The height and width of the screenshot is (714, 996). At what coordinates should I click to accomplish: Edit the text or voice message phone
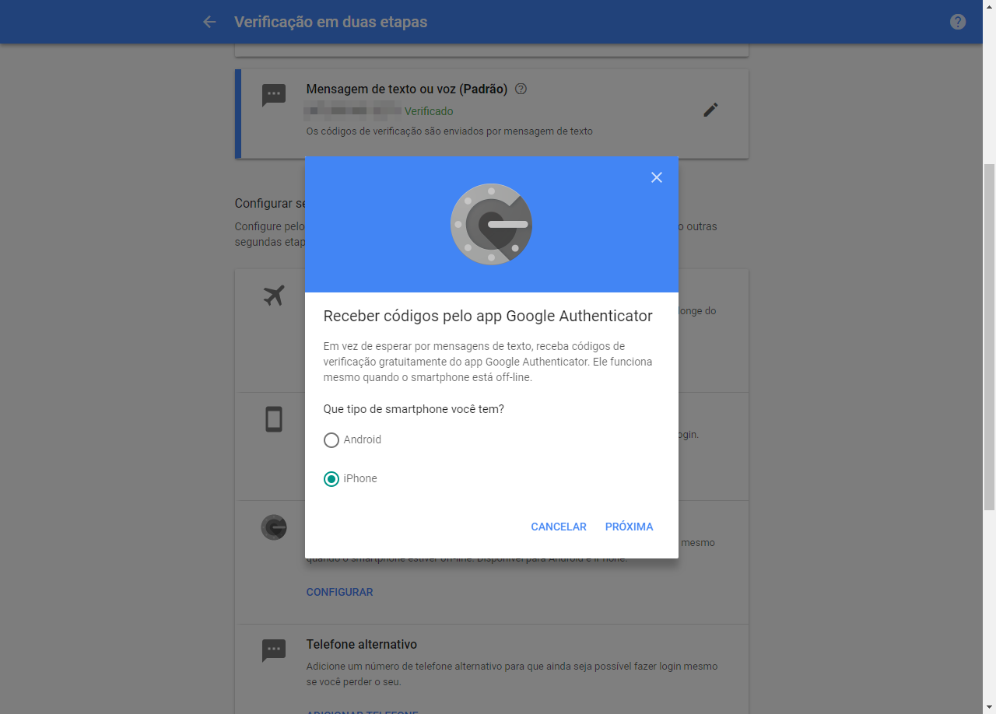pos(710,110)
